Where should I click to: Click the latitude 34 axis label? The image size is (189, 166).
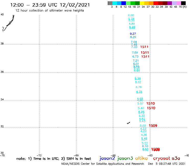2,100
